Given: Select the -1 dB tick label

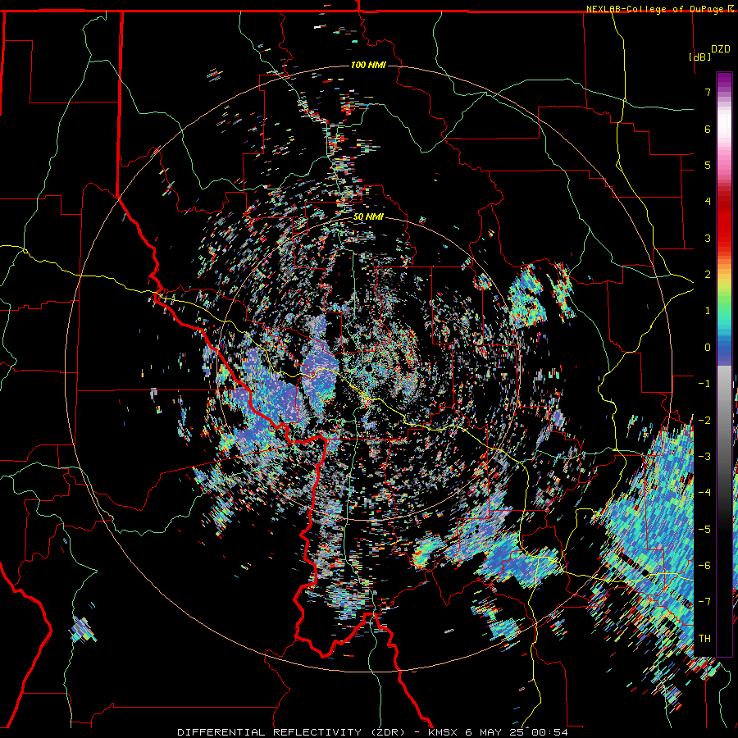Looking at the screenshot, I should coord(704,384).
